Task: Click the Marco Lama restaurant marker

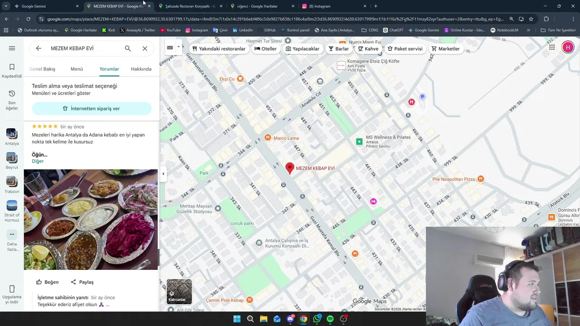Action: [267, 138]
